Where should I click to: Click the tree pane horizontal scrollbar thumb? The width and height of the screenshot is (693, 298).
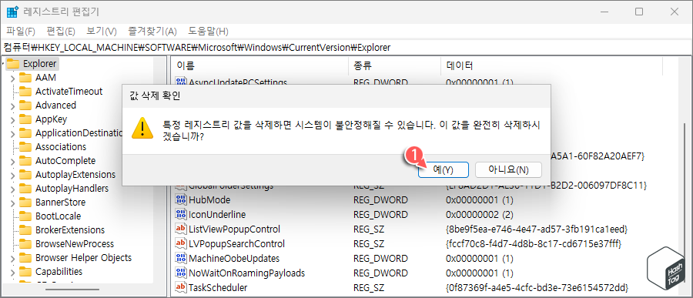pyautogui.click(x=72, y=290)
